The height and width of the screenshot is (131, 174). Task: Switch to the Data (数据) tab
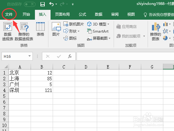click(x=99, y=14)
